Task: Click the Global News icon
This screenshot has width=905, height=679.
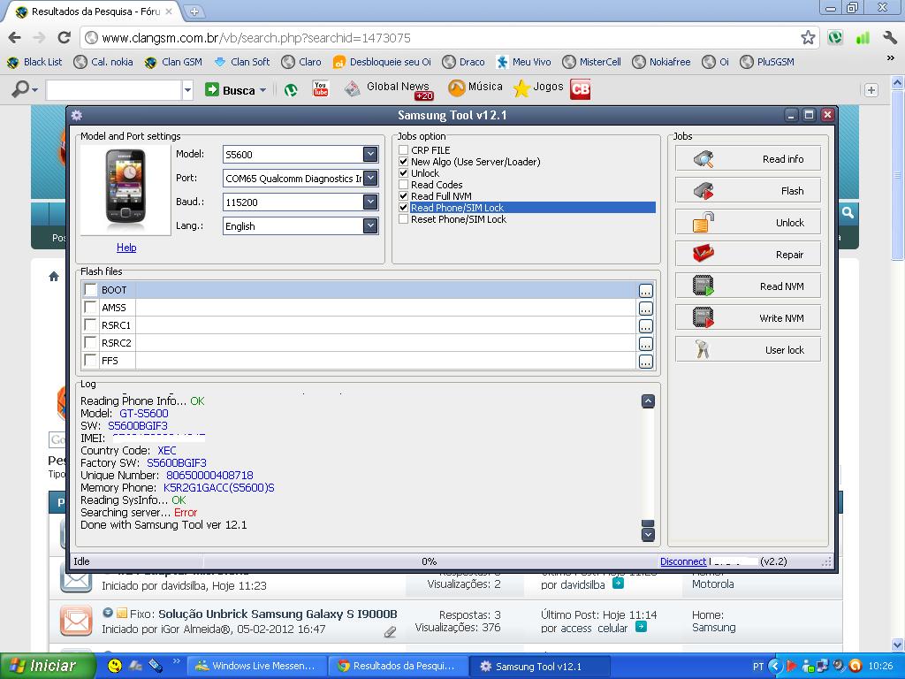Action: click(x=352, y=88)
